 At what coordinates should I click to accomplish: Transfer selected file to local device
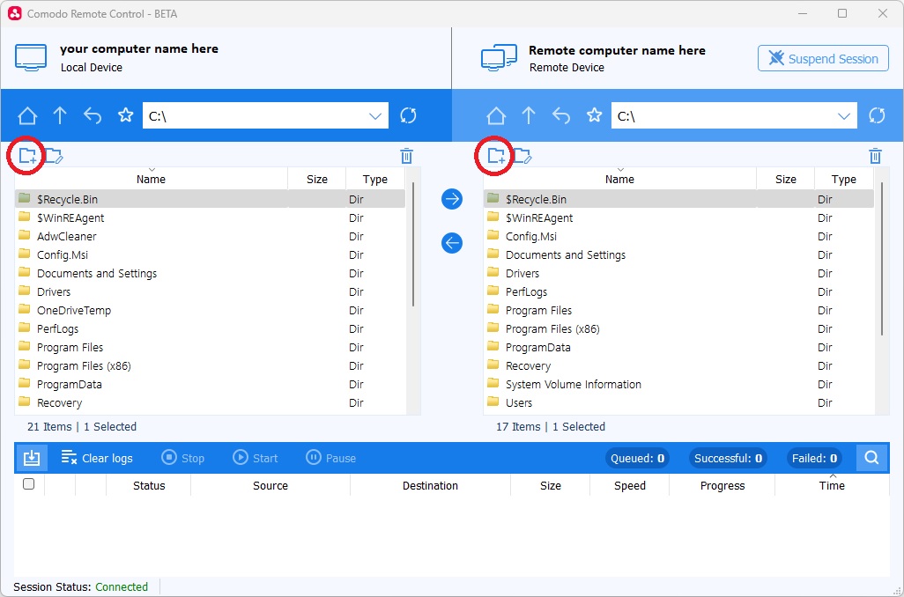452,243
